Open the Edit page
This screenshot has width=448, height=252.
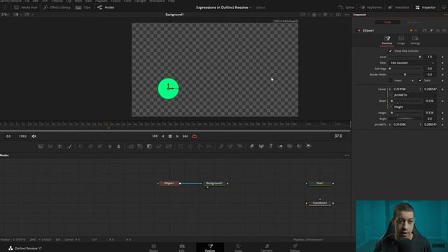[182, 247]
